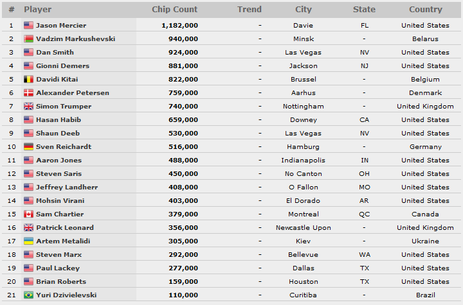Viewport: 463px width, 305px height.
Task: Select player name Dan Smith
Action: coord(55,53)
